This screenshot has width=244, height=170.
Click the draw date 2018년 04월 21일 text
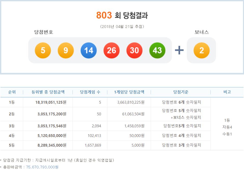[x=122, y=26]
